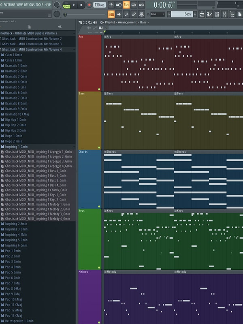Image resolution: width=243 pixels, height=324 pixels.
Task: Open the Piano roll window icon
Action: pos(209,14)
